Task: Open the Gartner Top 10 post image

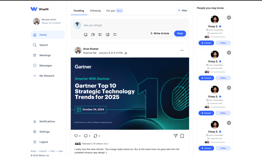Action: click(130, 94)
